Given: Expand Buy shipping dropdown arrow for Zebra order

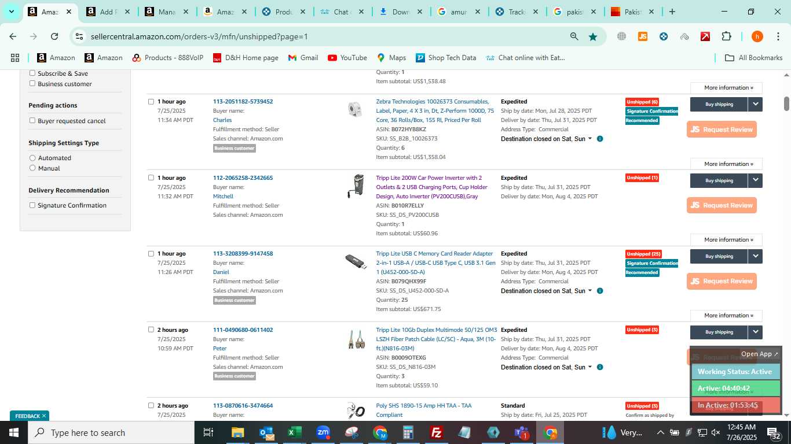Looking at the screenshot, I should 755,104.
